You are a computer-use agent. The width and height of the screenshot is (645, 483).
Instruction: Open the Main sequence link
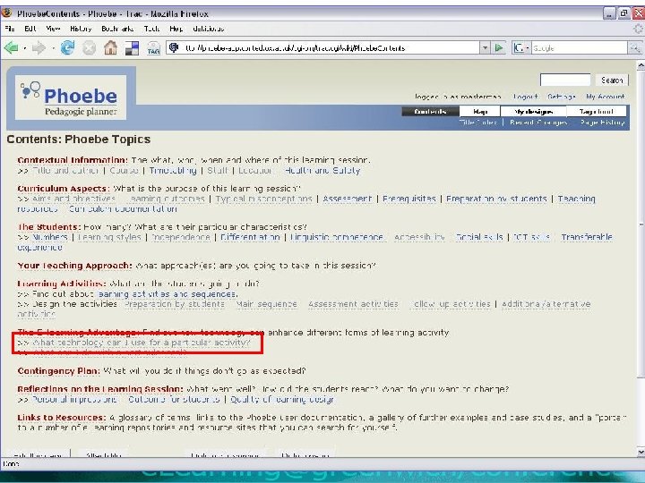coord(267,304)
